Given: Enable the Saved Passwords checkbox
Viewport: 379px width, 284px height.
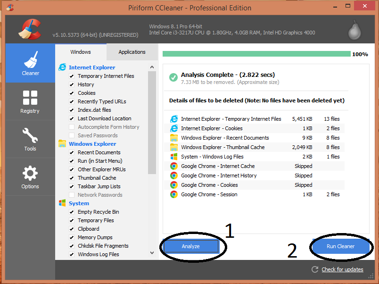Looking at the screenshot, I should click(72, 135).
